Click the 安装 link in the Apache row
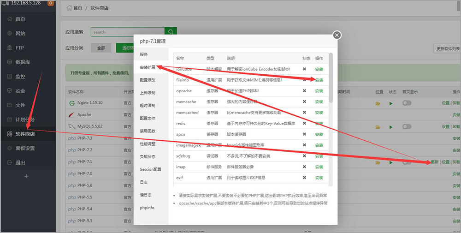The height and width of the screenshot is (233, 461). (456, 115)
